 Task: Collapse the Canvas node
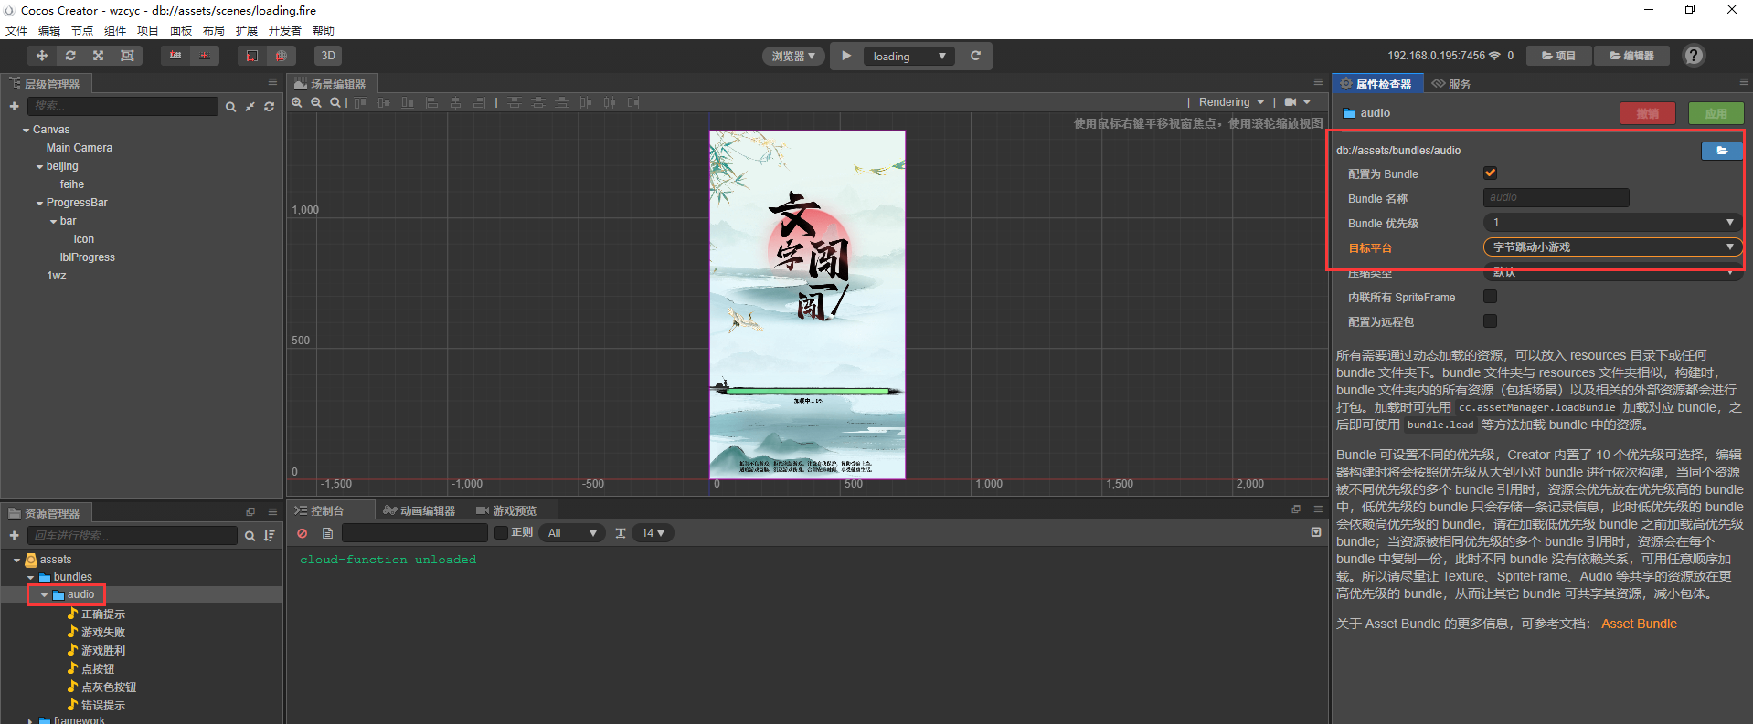point(26,131)
